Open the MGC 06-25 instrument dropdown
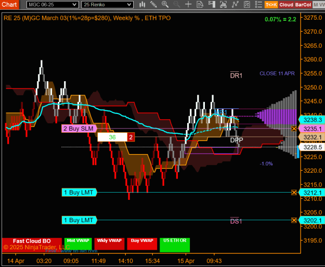The width and height of the screenshot is (325, 267). (53, 5)
